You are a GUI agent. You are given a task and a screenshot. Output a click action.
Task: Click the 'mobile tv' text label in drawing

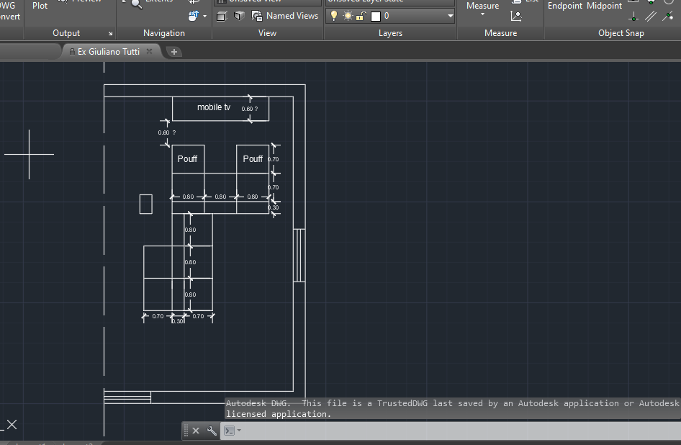pyautogui.click(x=214, y=107)
